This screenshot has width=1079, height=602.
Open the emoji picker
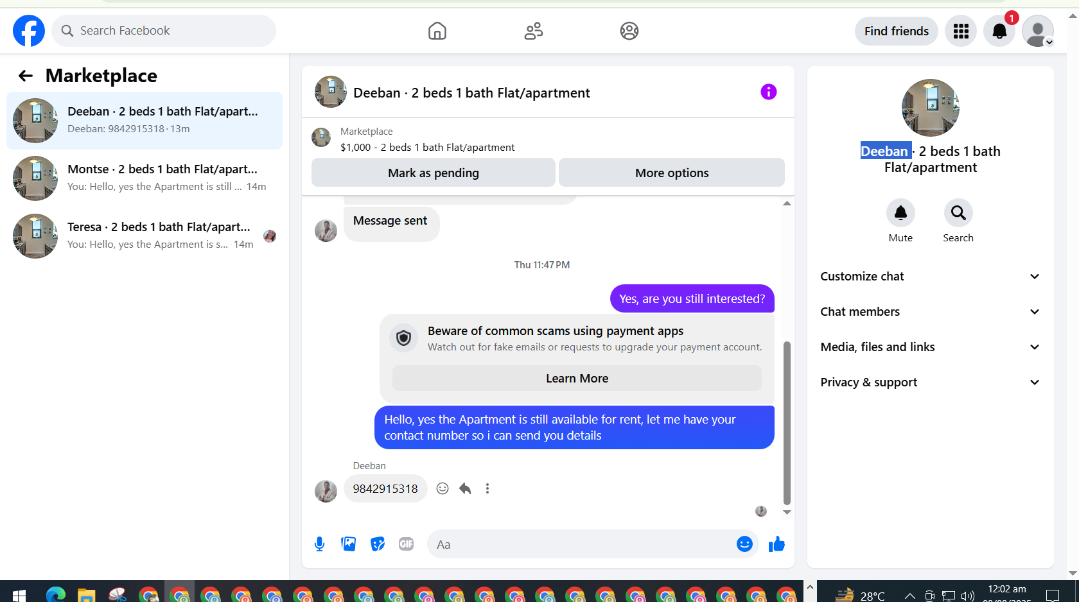coord(744,544)
